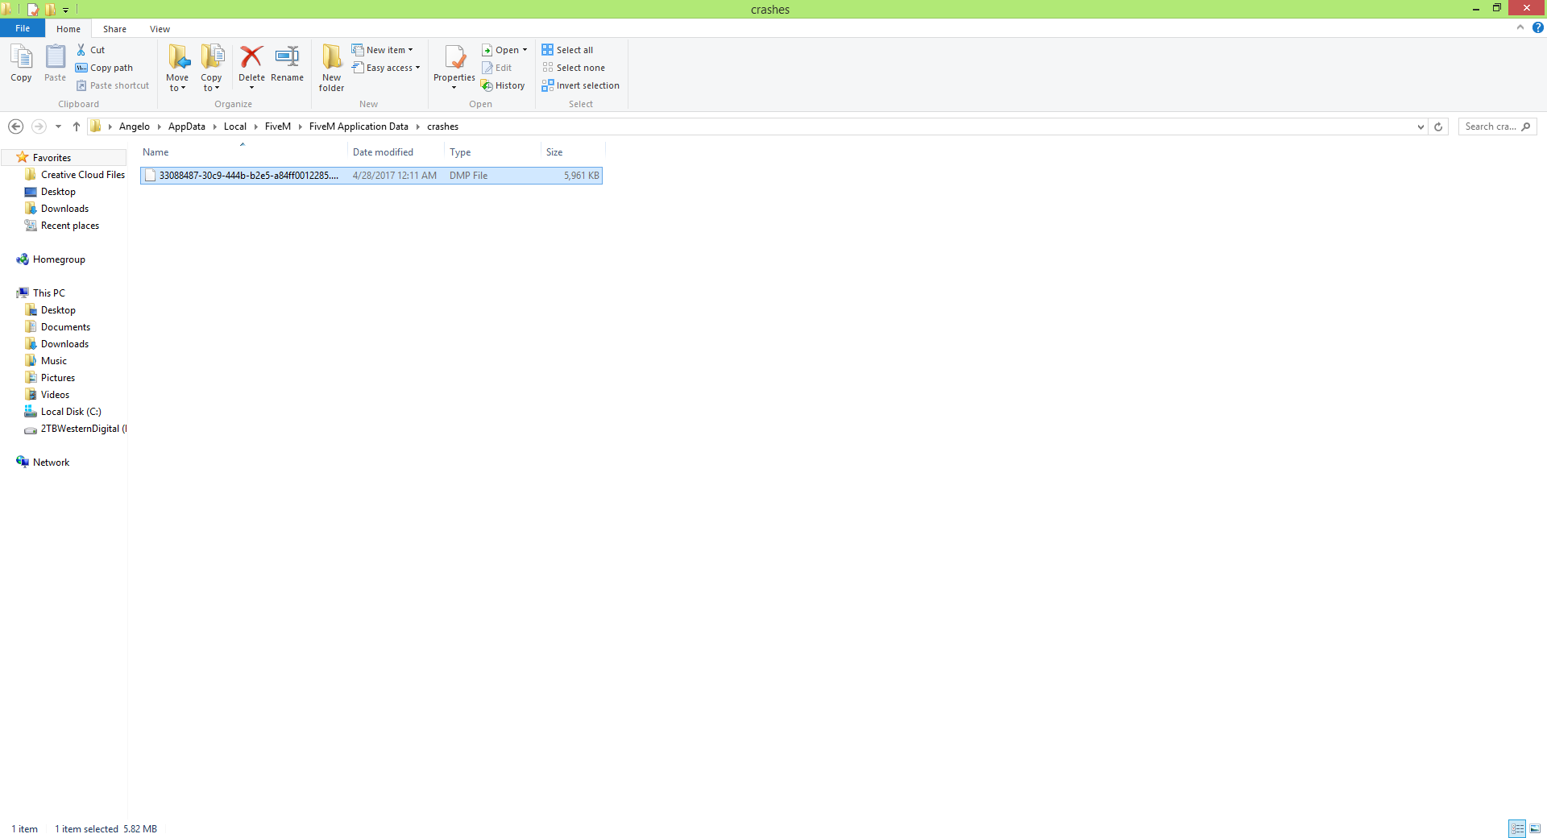Screen dimensions: 1547x838
Task: Open the recent locations dropdown
Action: [58, 127]
